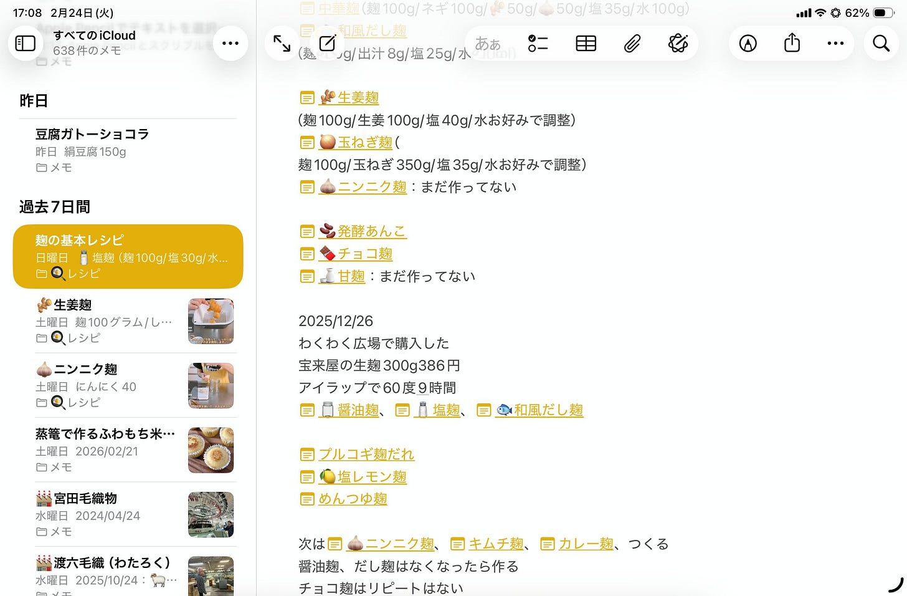Place cursor in 宝来屋の生麹300g386円 line
The image size is (907, 596).
coord(379,365)
